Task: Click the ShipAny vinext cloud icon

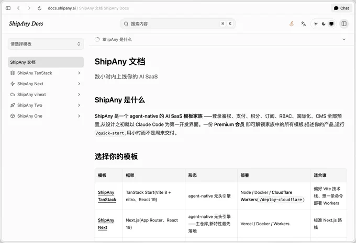Action: pos(13,95)
